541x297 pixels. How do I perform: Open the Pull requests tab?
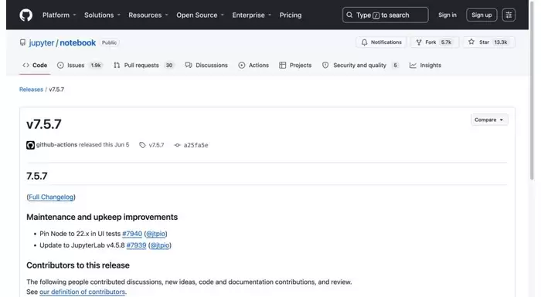click(x=144, y=65)
